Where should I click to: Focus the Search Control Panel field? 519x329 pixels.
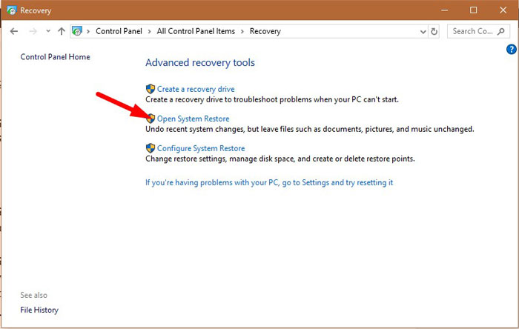click(478, 31)
